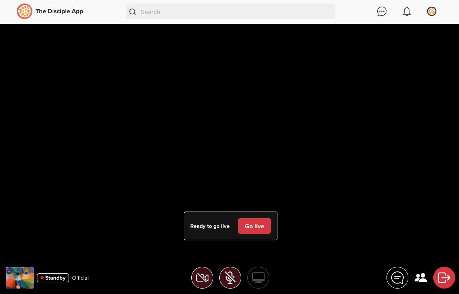Enable the camera
Image resolution: width=459 pixels, height=294 pixels.
pyautogui.click(x=202, y=277)
